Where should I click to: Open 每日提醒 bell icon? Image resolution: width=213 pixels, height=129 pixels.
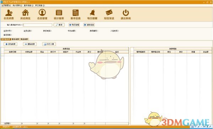coord(92,14)
